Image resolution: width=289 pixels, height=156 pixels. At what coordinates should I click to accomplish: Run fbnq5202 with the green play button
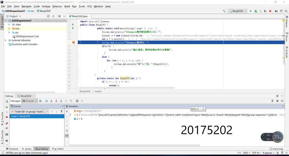pyautogui.click(x=251, y=11)
